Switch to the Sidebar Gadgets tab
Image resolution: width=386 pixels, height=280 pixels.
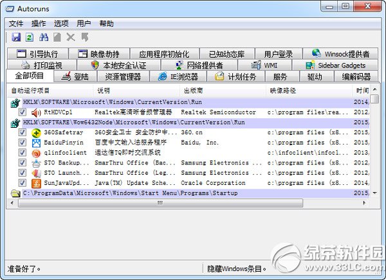tap(335, 65)
